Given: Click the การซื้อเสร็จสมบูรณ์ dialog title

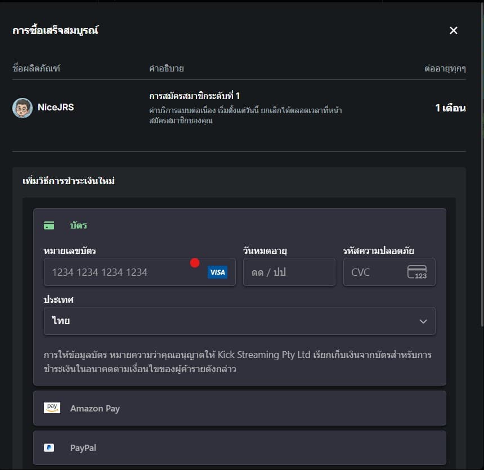Looking at the screenshot, I should [56, 30].
